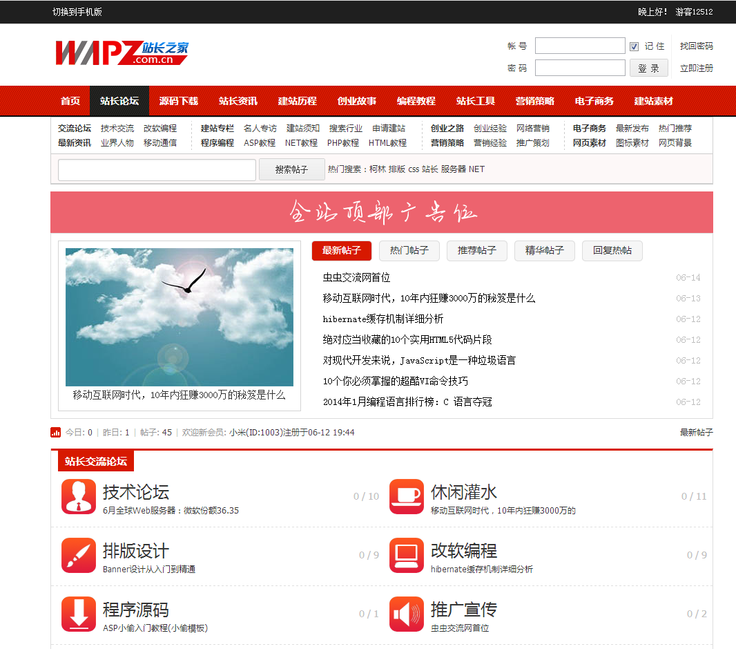This screenshot has width=736, height=649.
Task: Go to 站长工具 in the main menu
Action: (x=475, y=101)
